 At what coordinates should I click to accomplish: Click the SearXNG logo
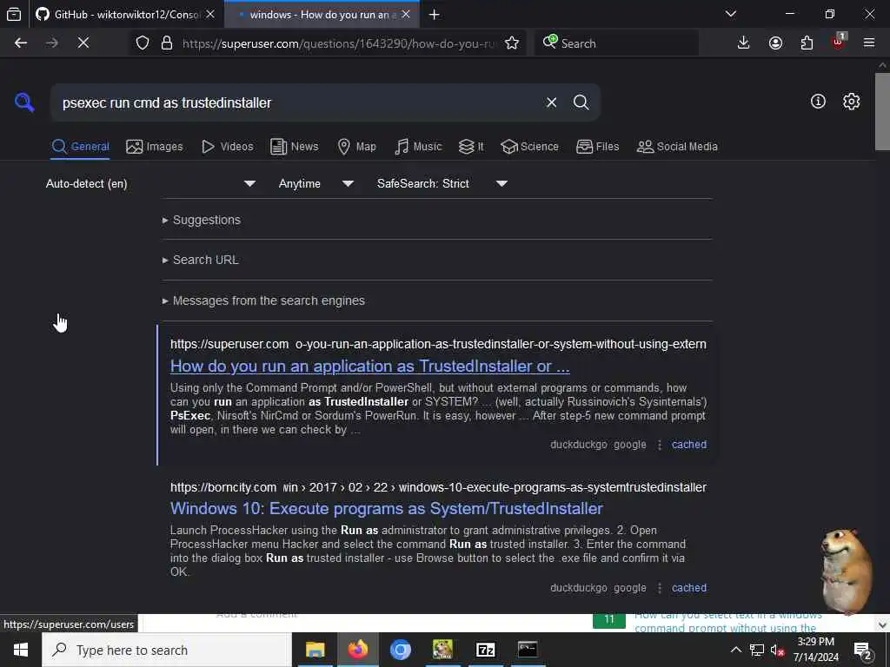click(24, 102)
